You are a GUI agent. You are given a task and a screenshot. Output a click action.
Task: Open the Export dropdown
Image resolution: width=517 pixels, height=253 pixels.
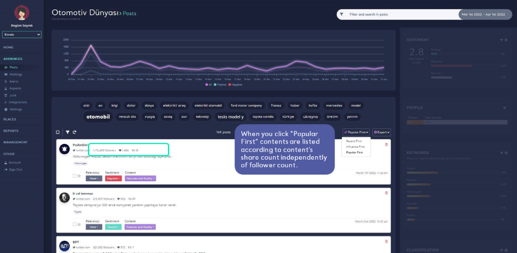[x=381, y=132]
